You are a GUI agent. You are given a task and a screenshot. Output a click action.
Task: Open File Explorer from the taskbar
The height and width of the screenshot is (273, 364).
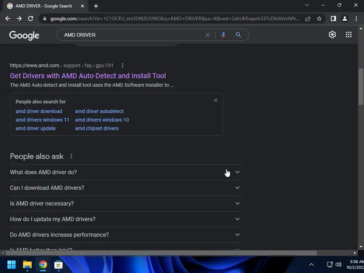(x=27, y=264)
